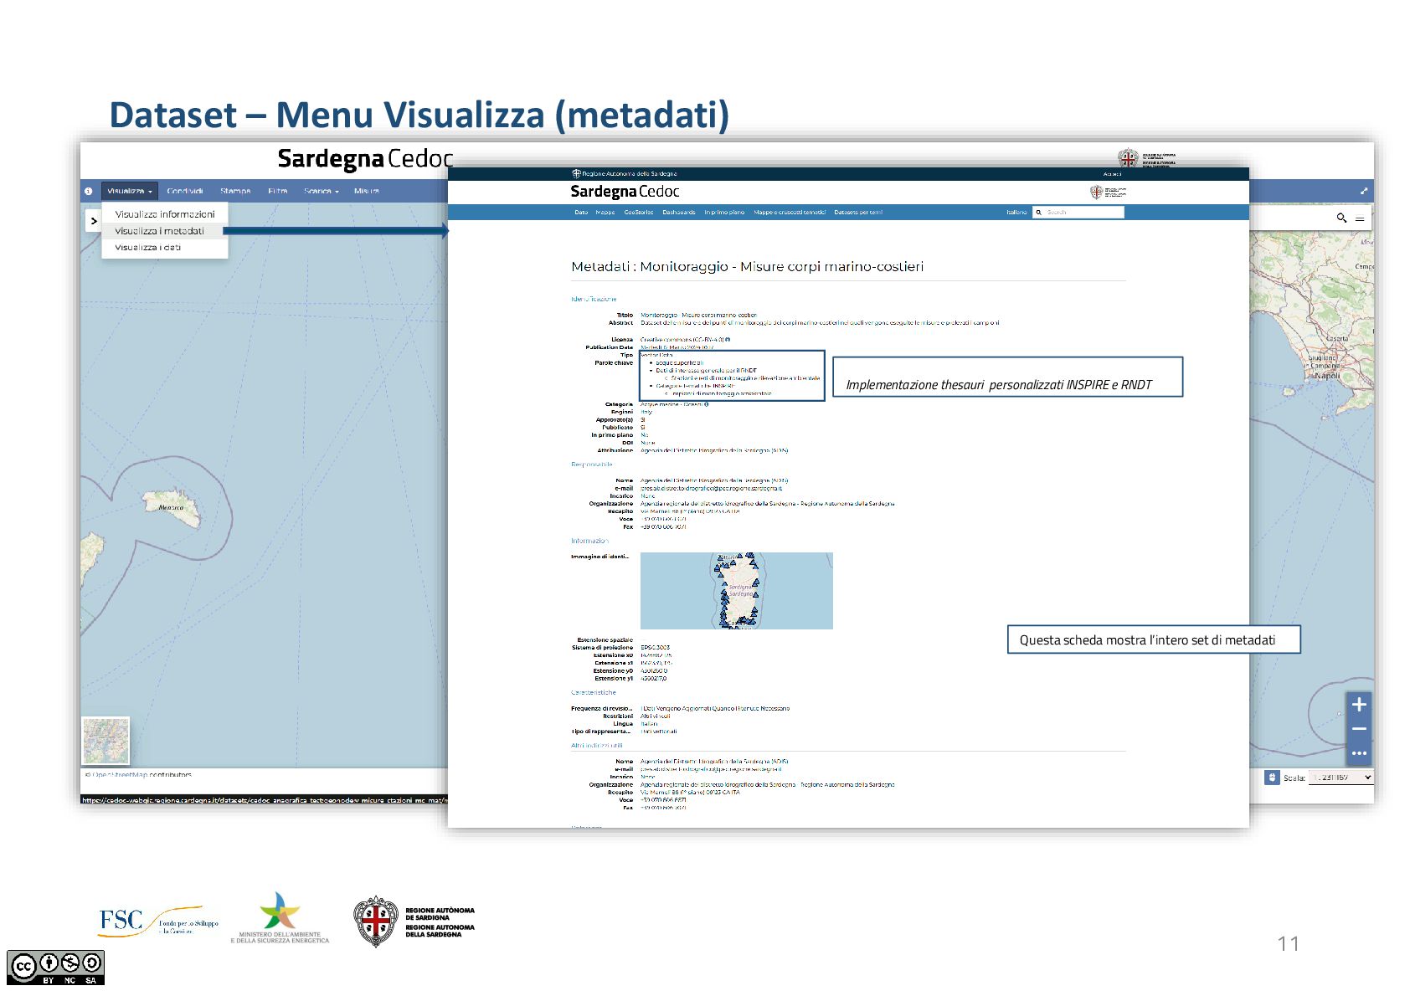Viewport: 1410px width, 996px height.
Task: Click the Search input field
Action: point(1083,213)
